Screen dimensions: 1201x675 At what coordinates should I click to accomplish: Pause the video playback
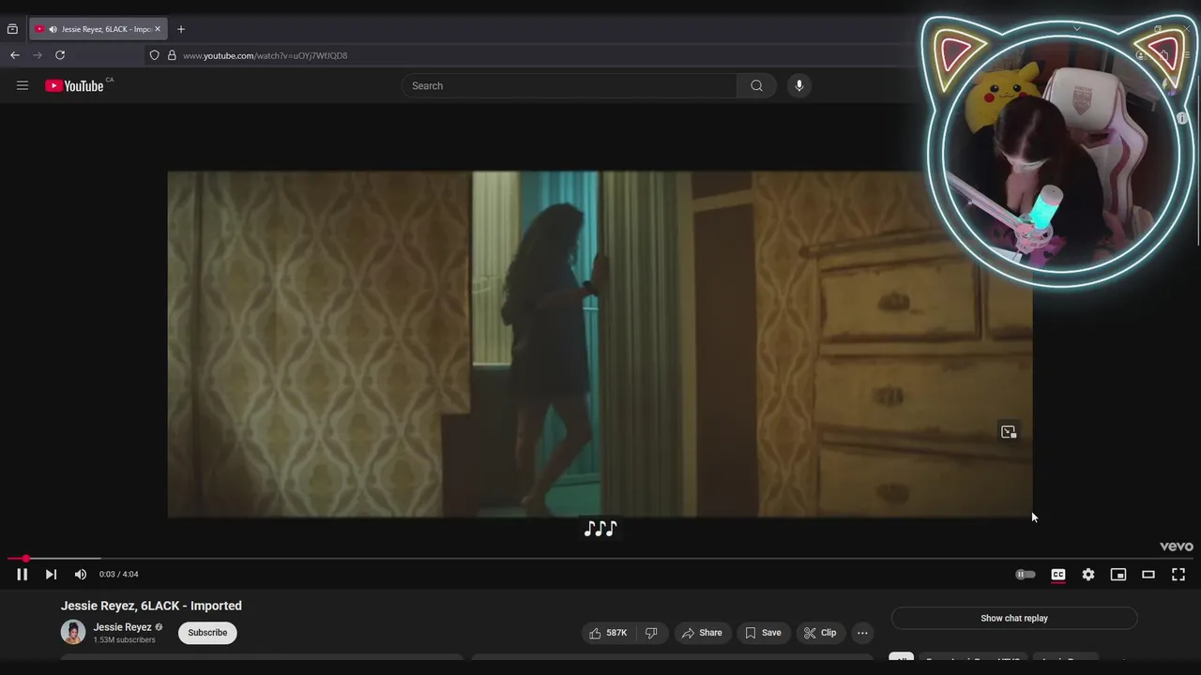click(22, 575)
